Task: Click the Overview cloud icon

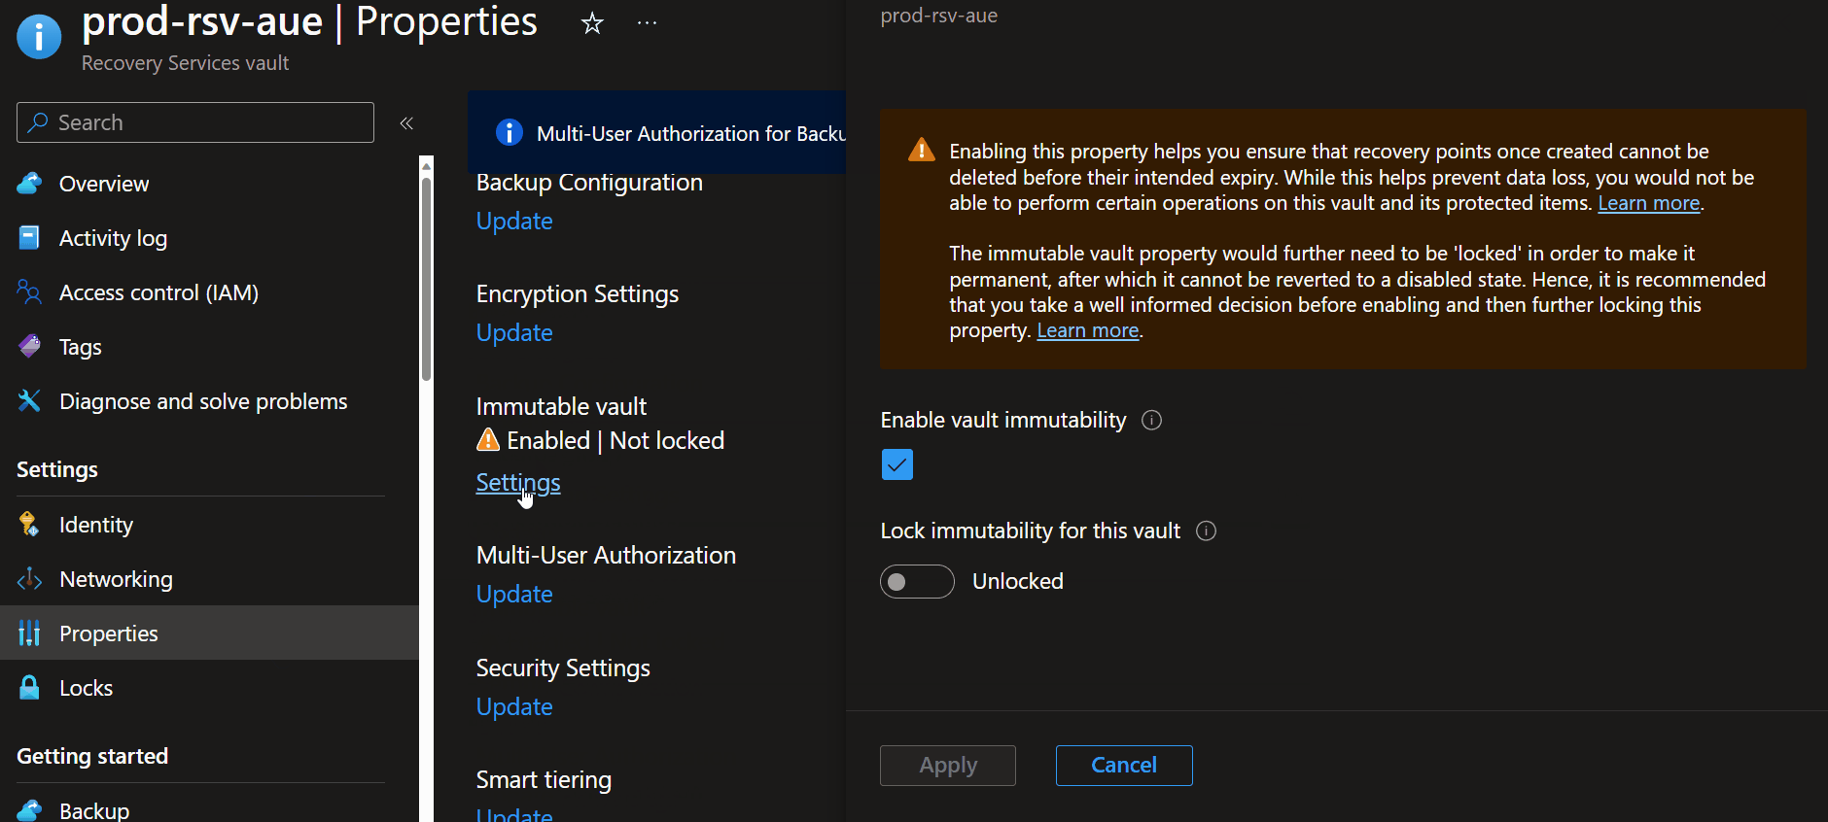Action: (30, 184)
